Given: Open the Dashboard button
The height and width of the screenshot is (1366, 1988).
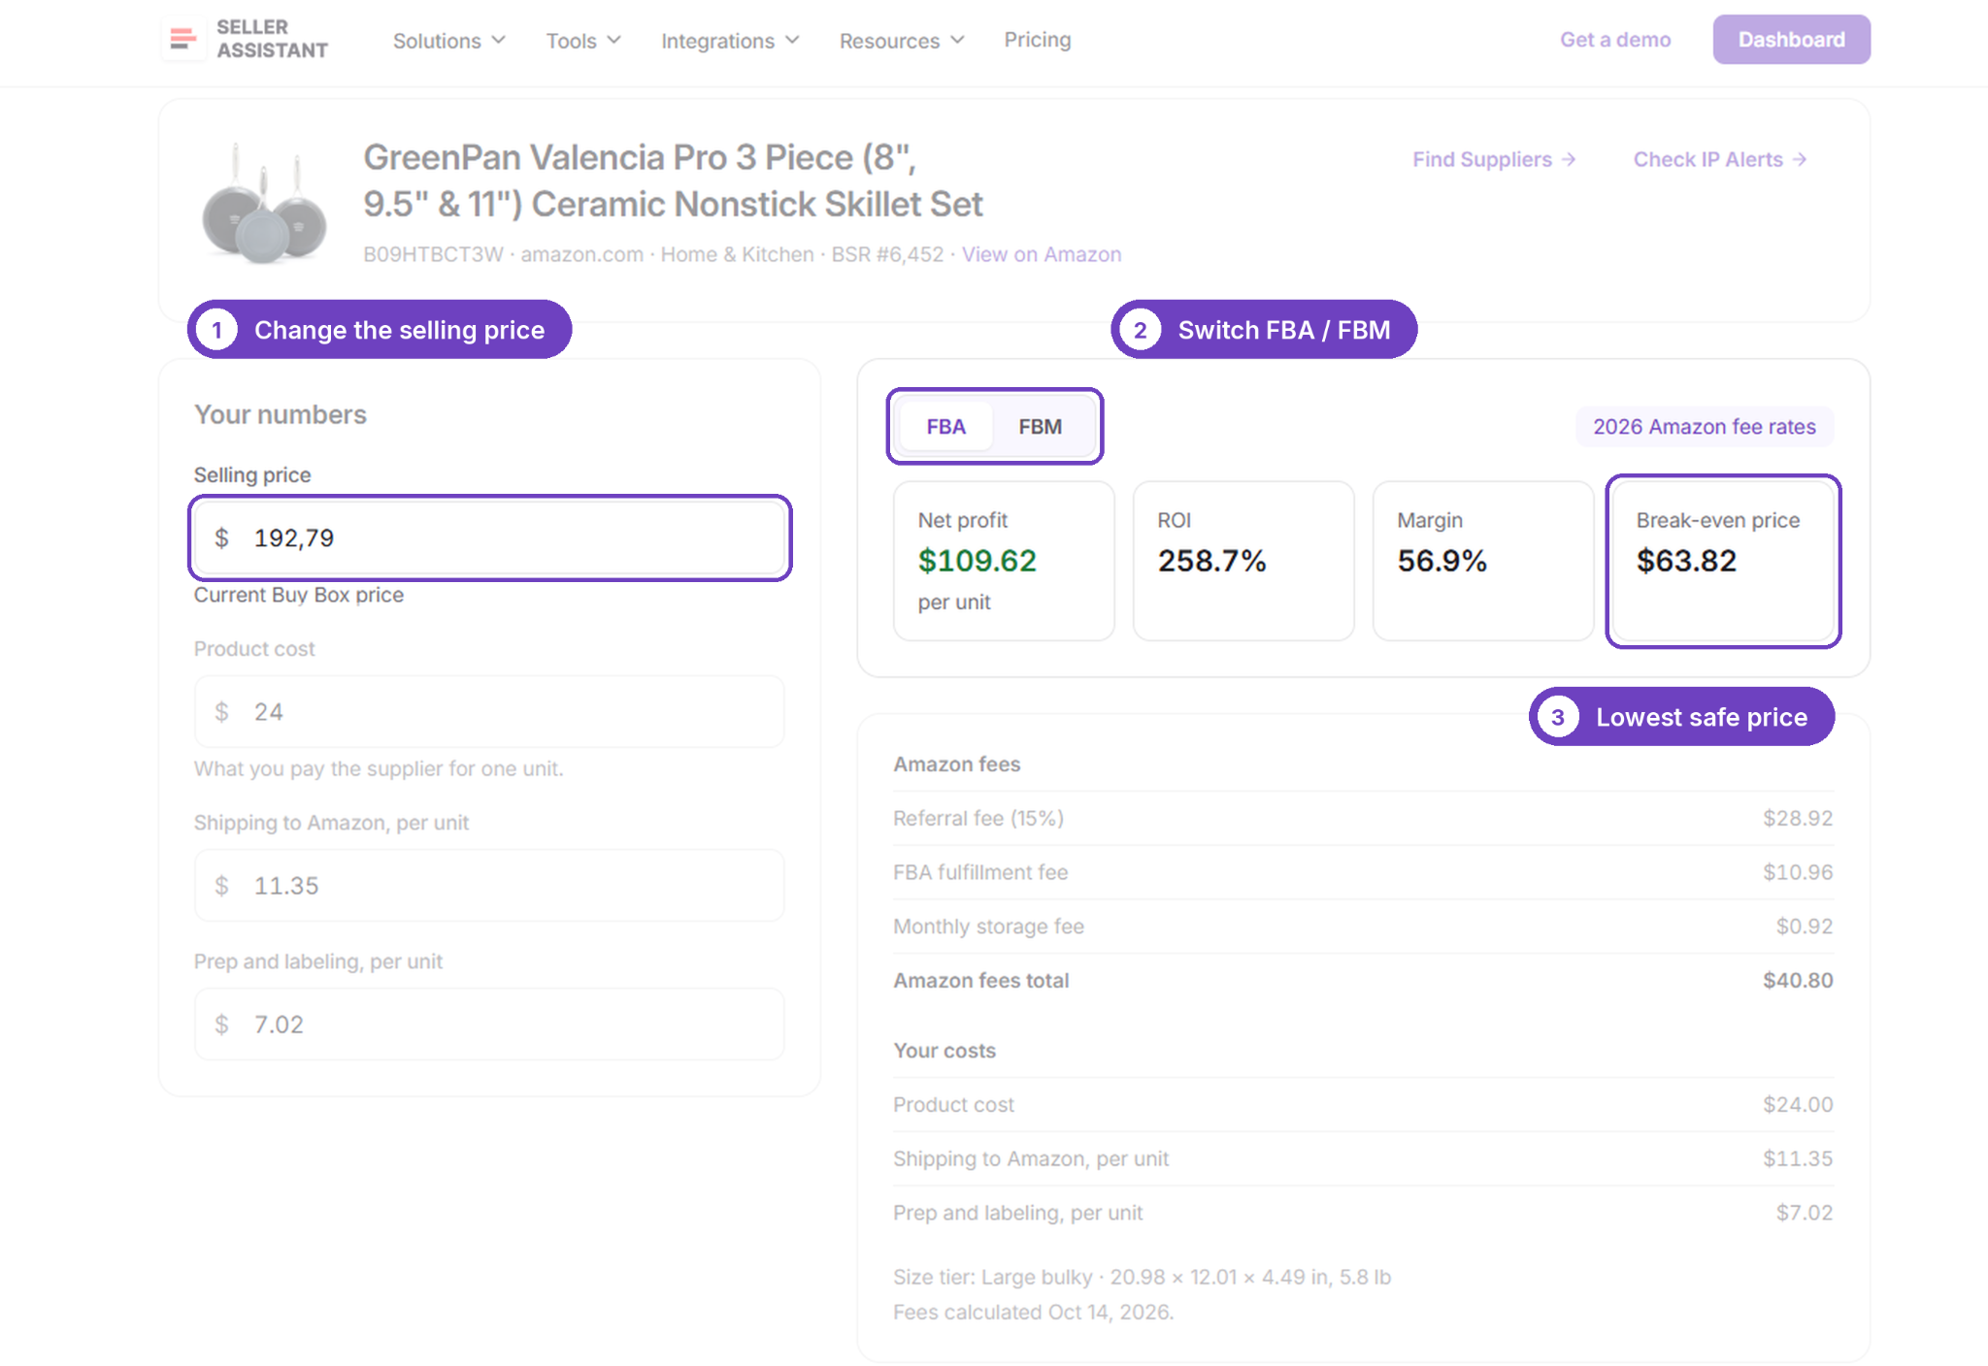Looking at the screenshot, I should pyautogui.click(x=1791, y=40).
